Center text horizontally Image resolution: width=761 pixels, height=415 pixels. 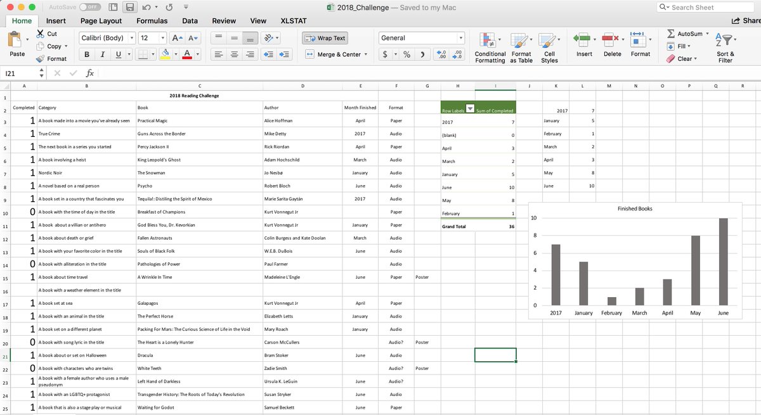(234, 54)
